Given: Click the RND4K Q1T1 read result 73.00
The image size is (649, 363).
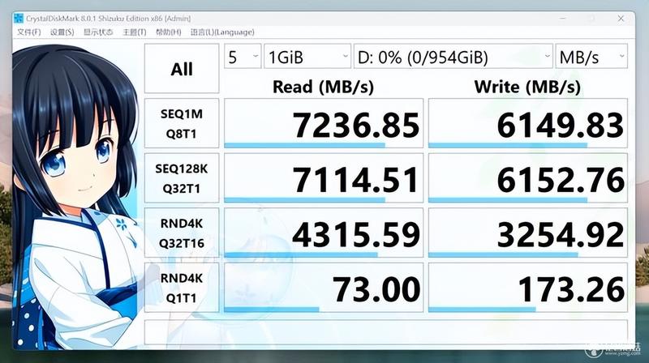Looking at the screenshot, I should (x=324, y=288).
